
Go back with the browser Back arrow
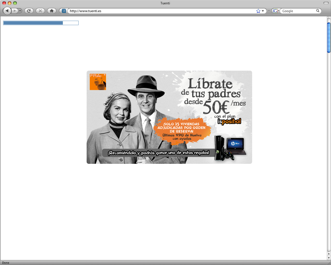pos(7,11)
